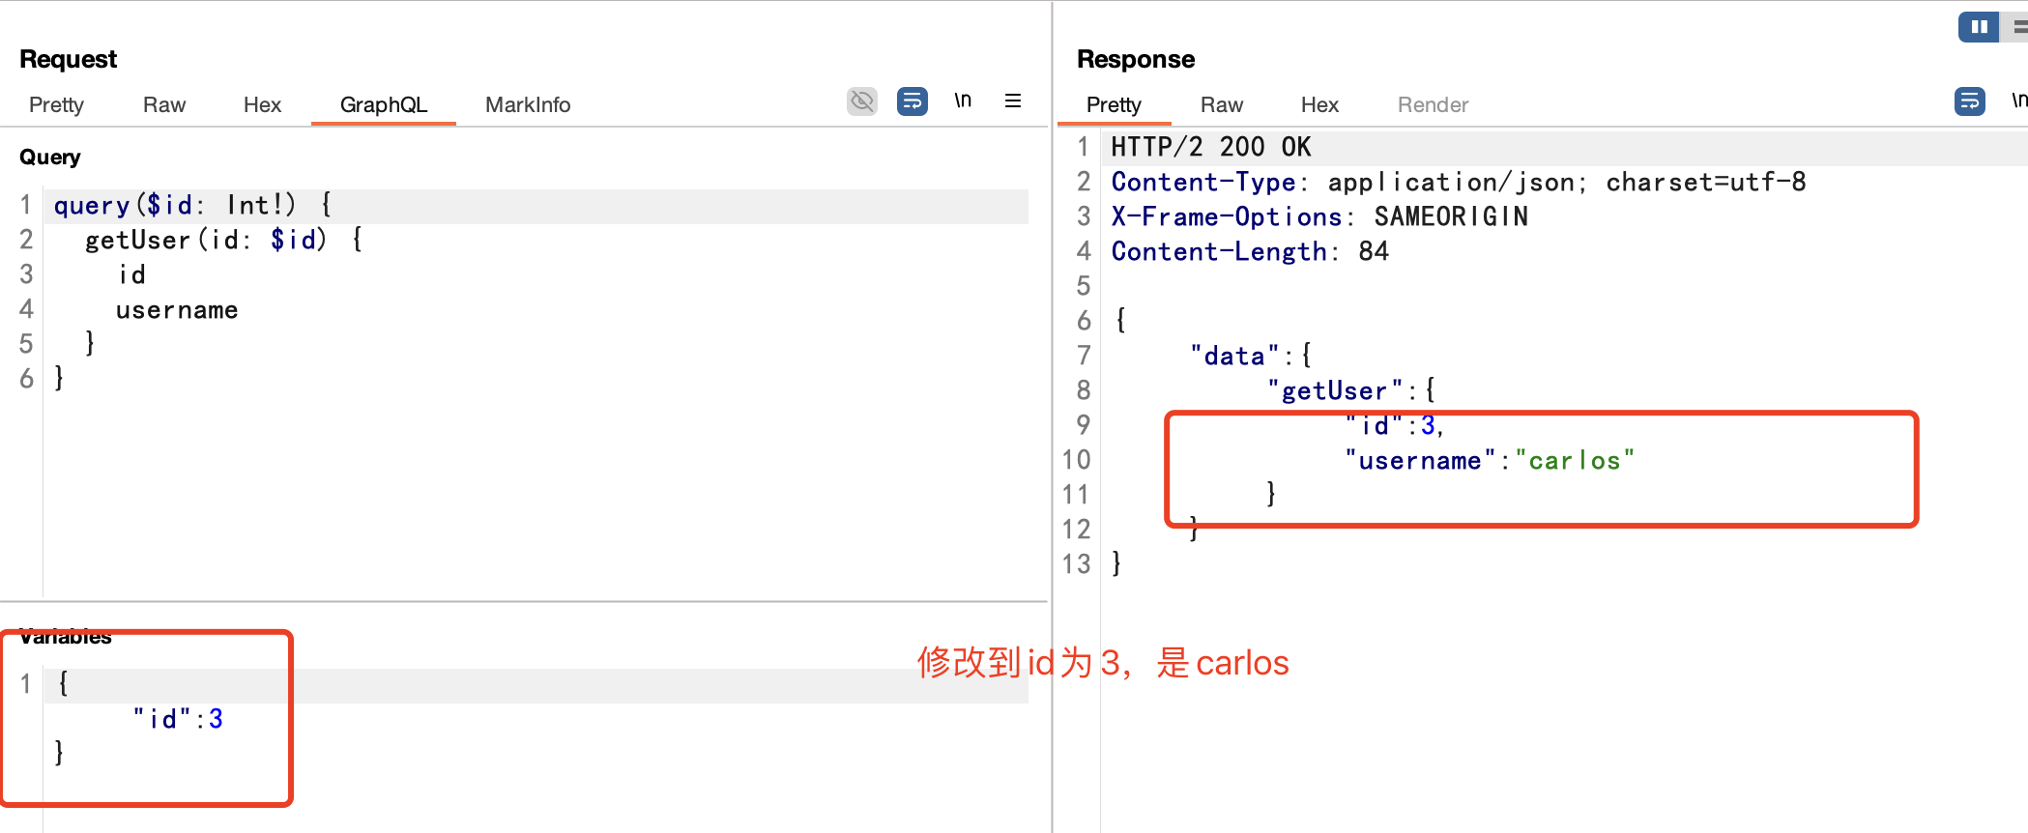
Task: Open the MarkInfo tab
Action: point(528,105)
